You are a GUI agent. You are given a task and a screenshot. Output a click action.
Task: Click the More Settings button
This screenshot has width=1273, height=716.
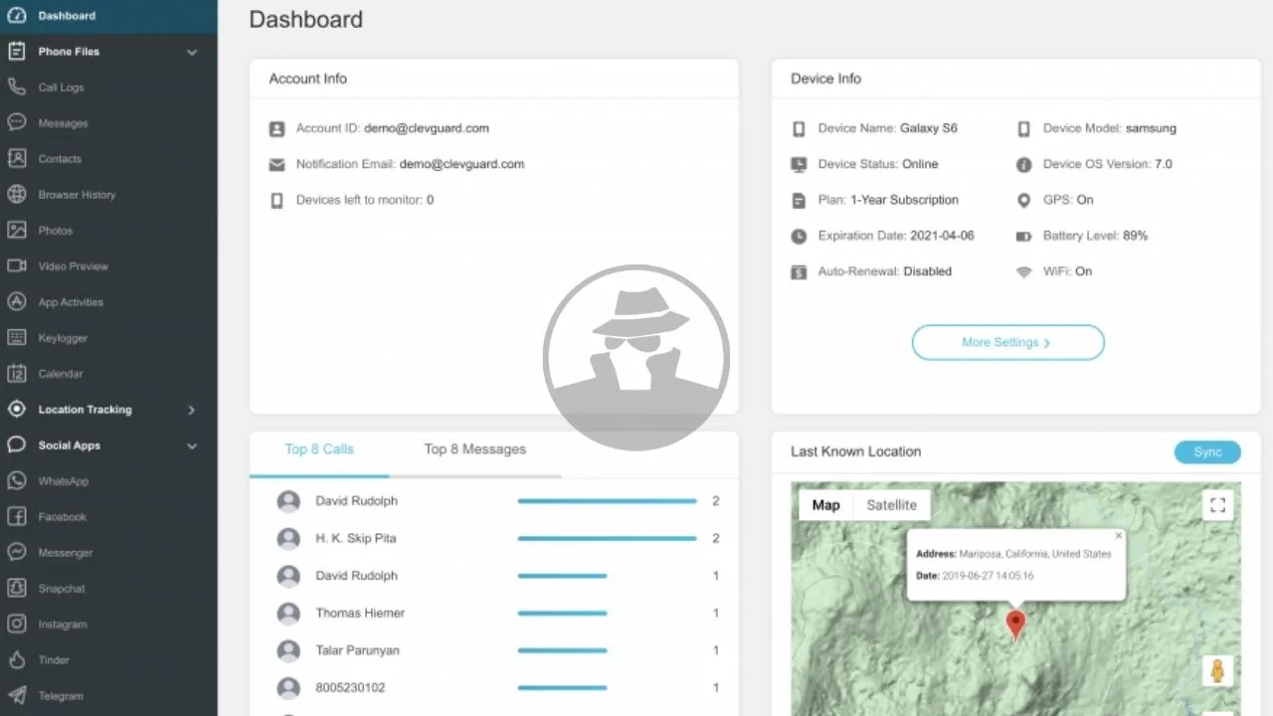(1007, 342)
